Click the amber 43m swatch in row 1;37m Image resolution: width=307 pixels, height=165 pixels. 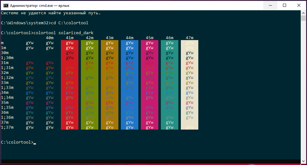[109, 127]
